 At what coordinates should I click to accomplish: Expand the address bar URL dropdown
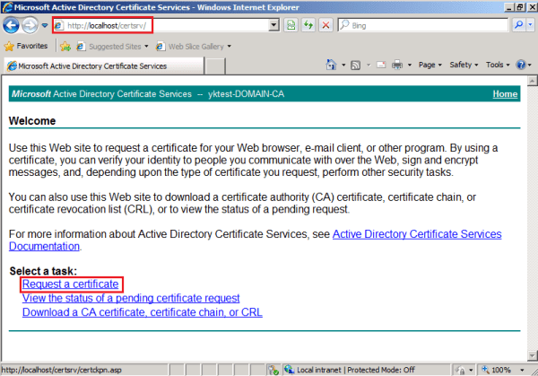click(275, 25)
